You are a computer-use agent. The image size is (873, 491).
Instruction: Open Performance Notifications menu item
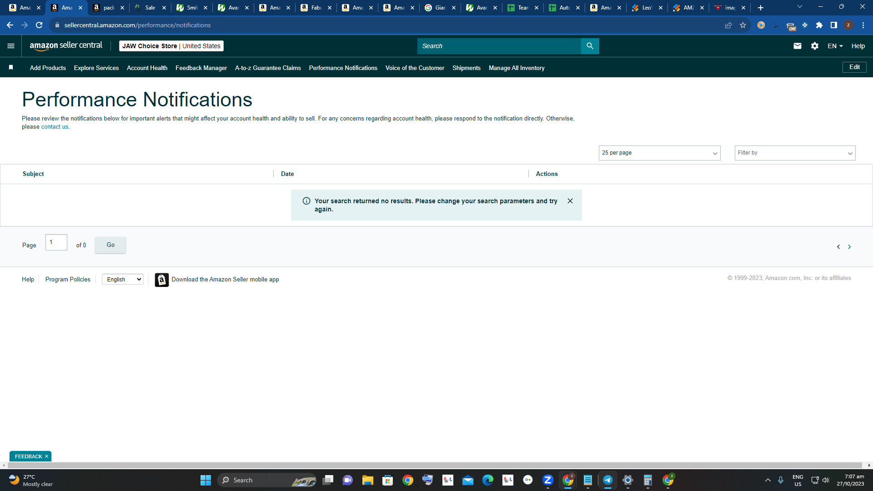(343, 68)
